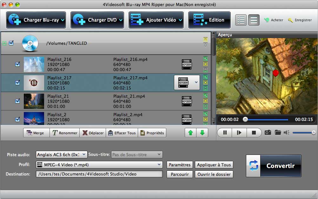Click the Destination path field

tap(99, 174)
